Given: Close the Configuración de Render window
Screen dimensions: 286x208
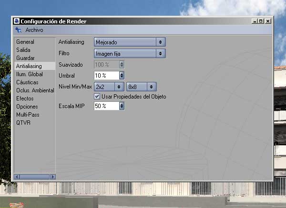Looking at the screenshot, I should 268,21.
